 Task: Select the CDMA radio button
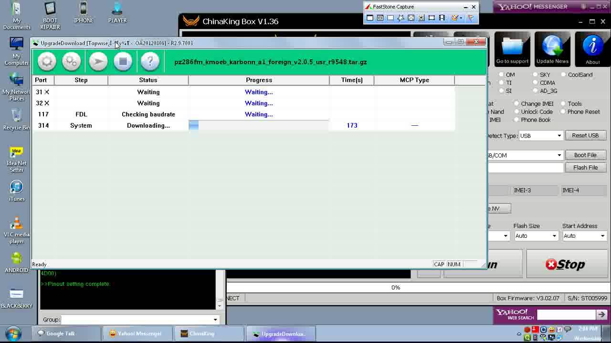point(535,83)
